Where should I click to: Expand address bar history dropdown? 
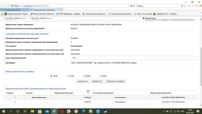point(128,6)
